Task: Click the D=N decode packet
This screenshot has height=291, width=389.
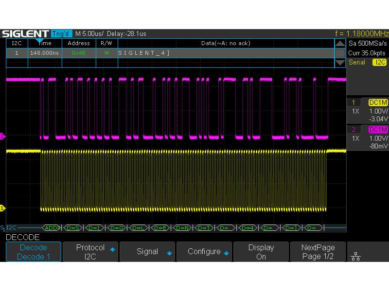Action: 182,228
